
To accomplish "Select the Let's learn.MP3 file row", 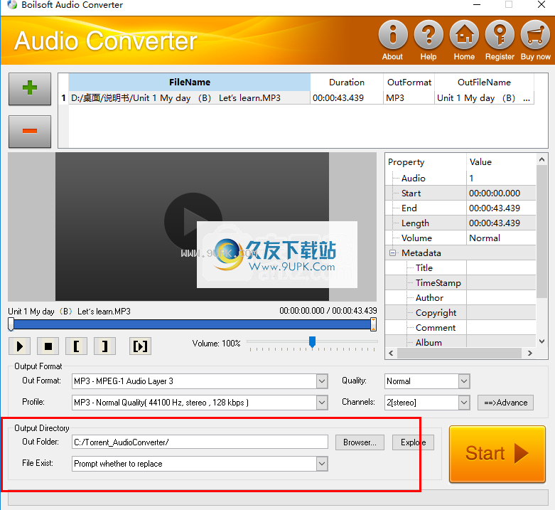I will [189, 97].
